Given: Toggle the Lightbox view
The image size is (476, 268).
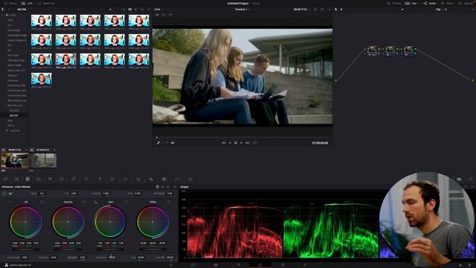Looking at the screenshot, I should click(x=466, y=3).
